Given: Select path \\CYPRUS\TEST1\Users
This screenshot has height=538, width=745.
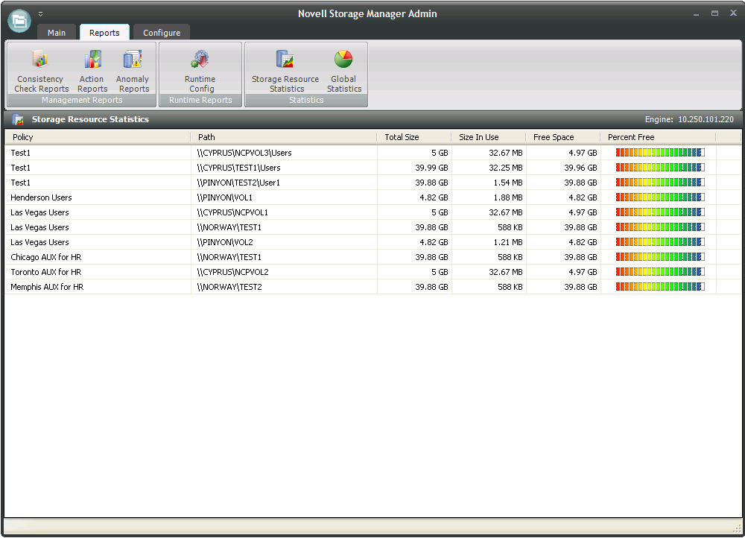Looking at the screenshot, I should (x=238, y=168).
